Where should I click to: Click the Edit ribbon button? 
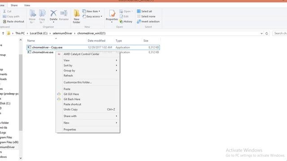[124, 17]
